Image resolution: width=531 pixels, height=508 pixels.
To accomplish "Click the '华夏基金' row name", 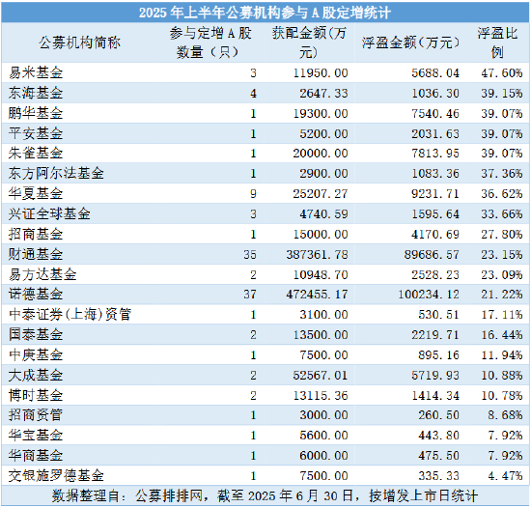I will pyautogui.click(x=36, y=194).
